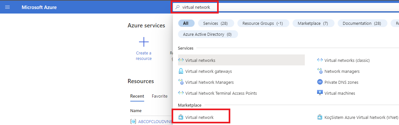Click the Create a resource plus icon
The height and width of the screenshot is (125, 399).
tap(144, 42)
